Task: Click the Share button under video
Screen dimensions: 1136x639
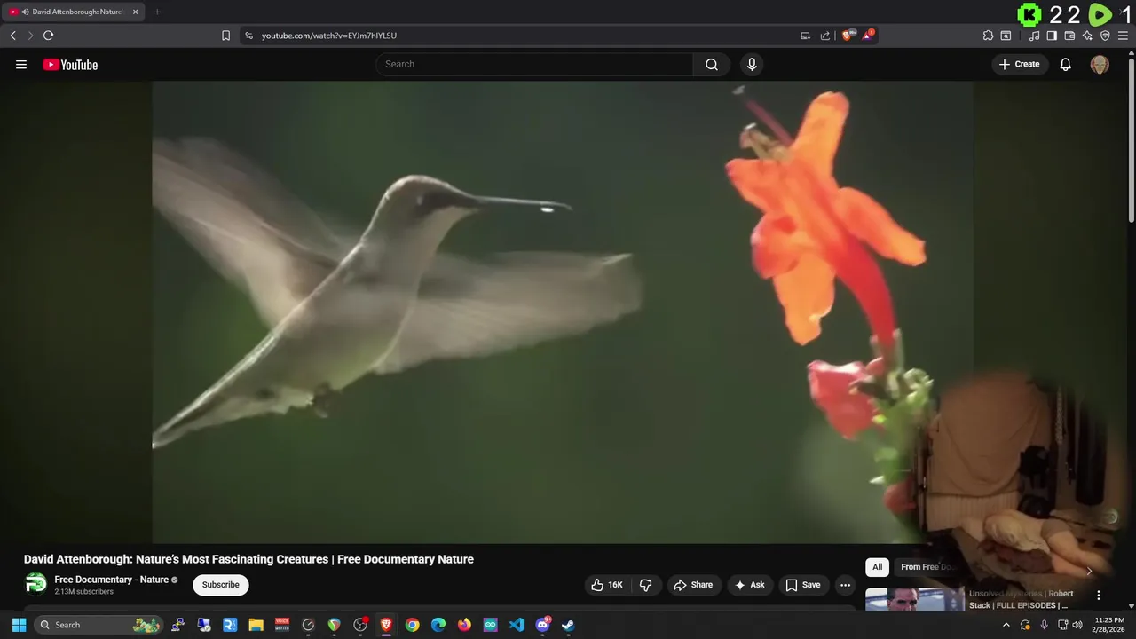Action: [x=693, y=585]
